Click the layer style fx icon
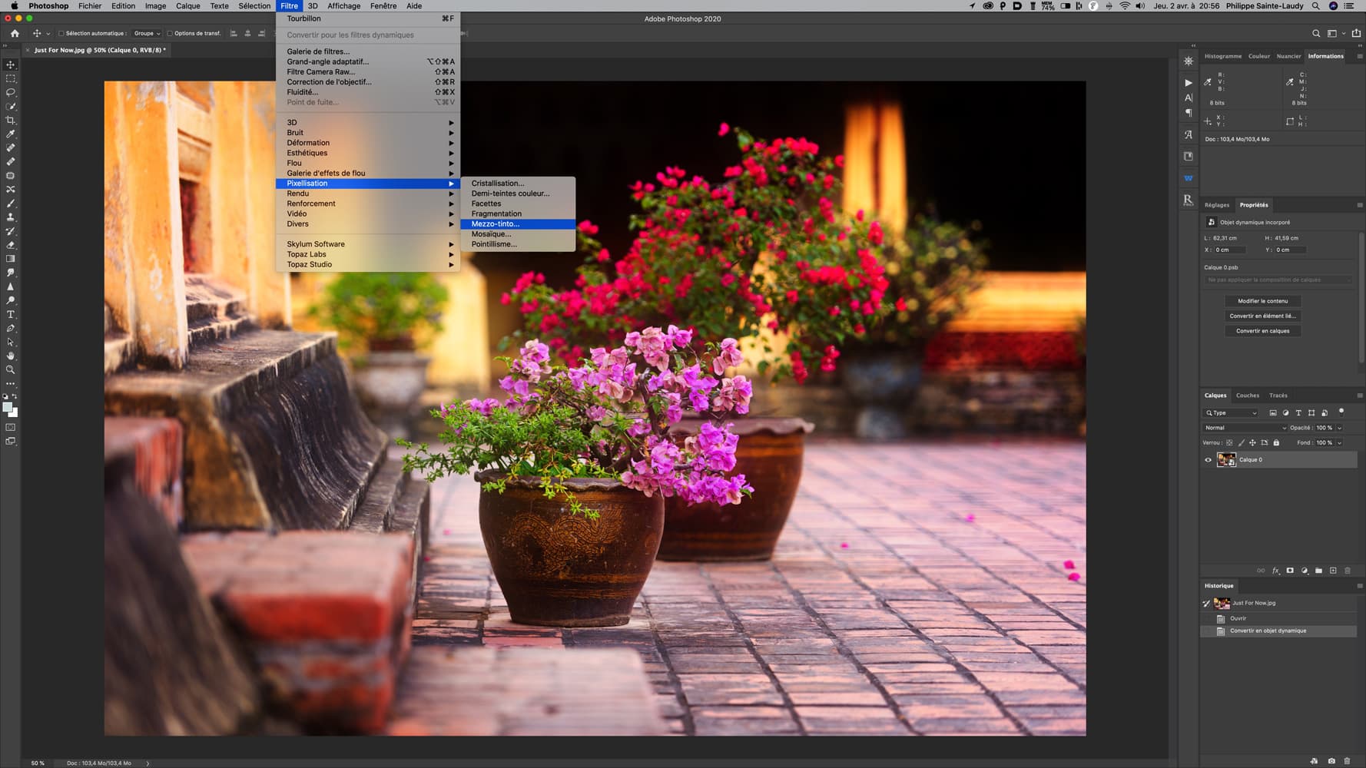 pyautogui.click(x=1275, y=571)
